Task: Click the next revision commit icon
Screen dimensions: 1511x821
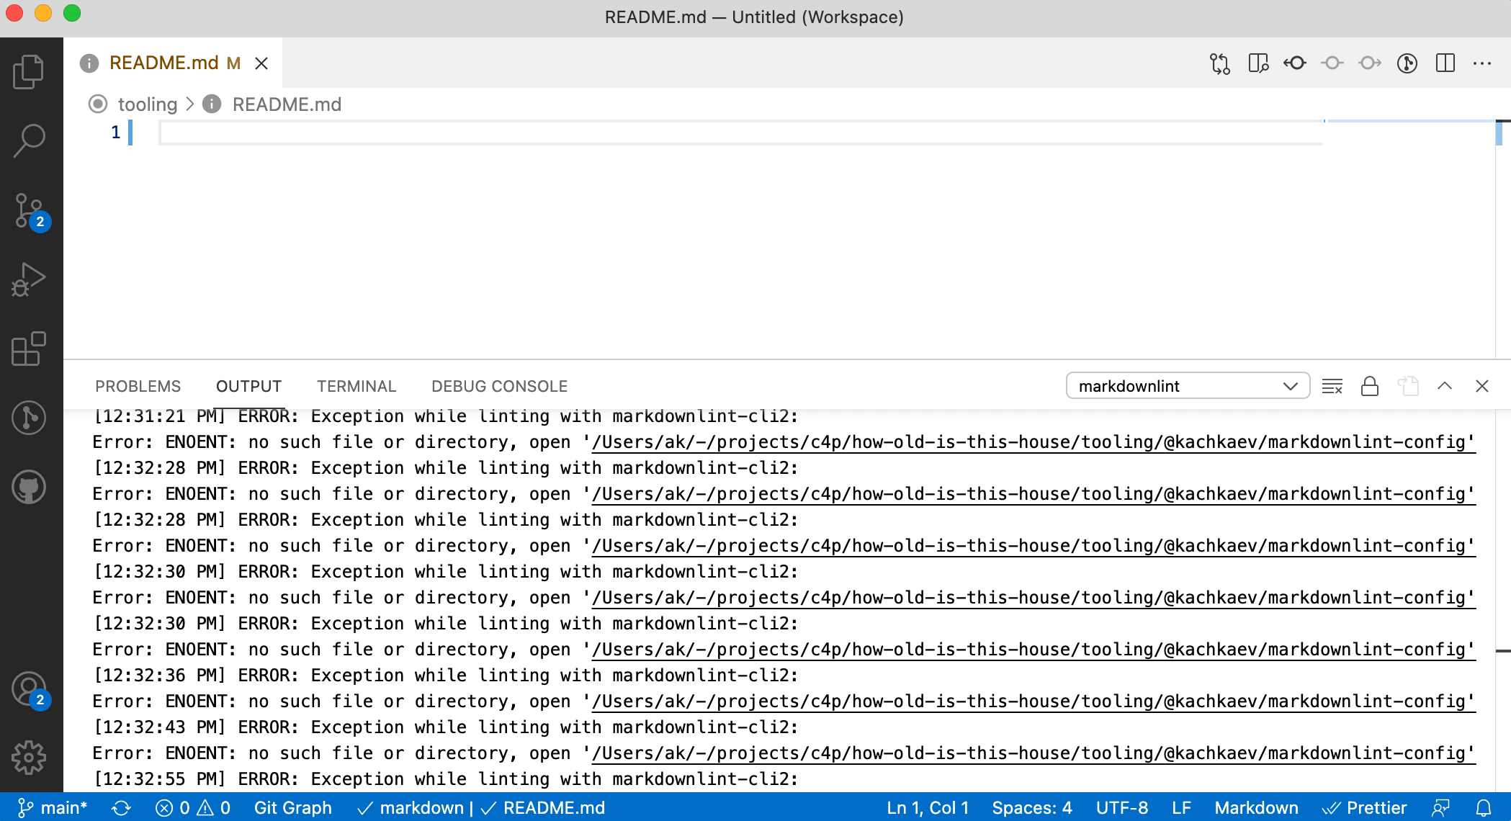Action: 1370,63
